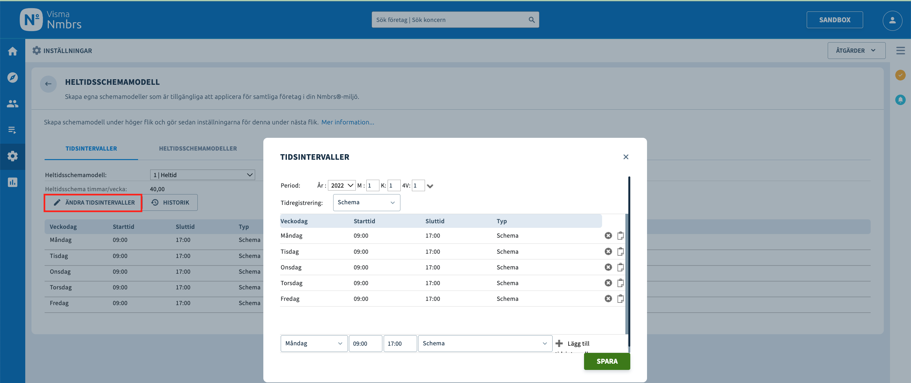This screenshot has height=383, width=911.
Task: Select Onsdag cell in dialog table
Action: (x=291, y=267)
